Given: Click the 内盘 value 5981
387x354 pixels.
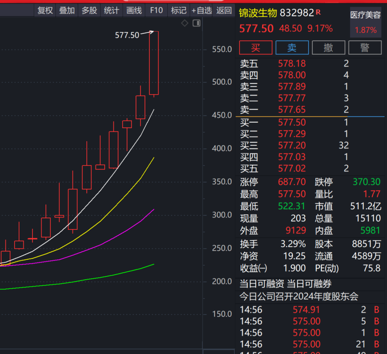Looking at the screenshot, I should click(x=370, y=231).
